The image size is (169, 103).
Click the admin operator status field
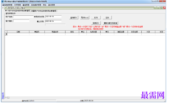[43, 101]
